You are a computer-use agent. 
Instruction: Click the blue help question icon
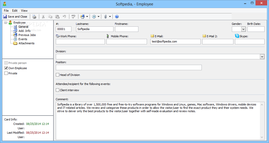[117, 17]
